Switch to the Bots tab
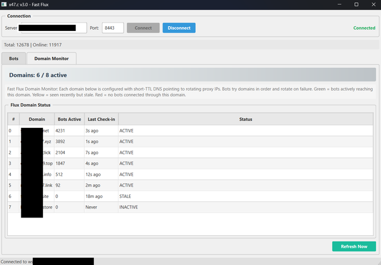This screenshot has width=381, height=265. click(14, 58)
